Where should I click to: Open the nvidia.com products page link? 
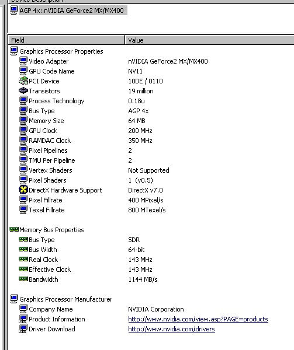click(x=198, y=319)
